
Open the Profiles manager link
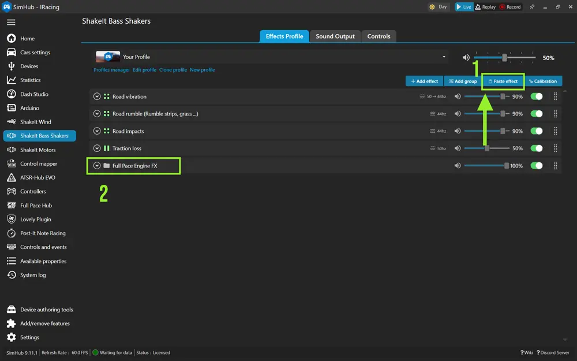[112, 70]
